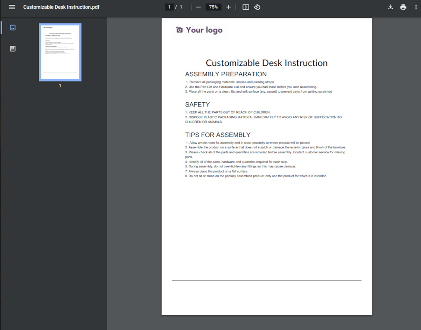
Task: Toggle the sidebar with the hamburger menu
Action: point(12,7)
